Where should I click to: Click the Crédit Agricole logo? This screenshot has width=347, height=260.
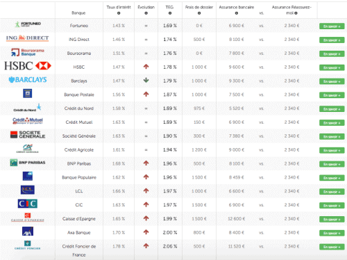click(x=28, y=149)
